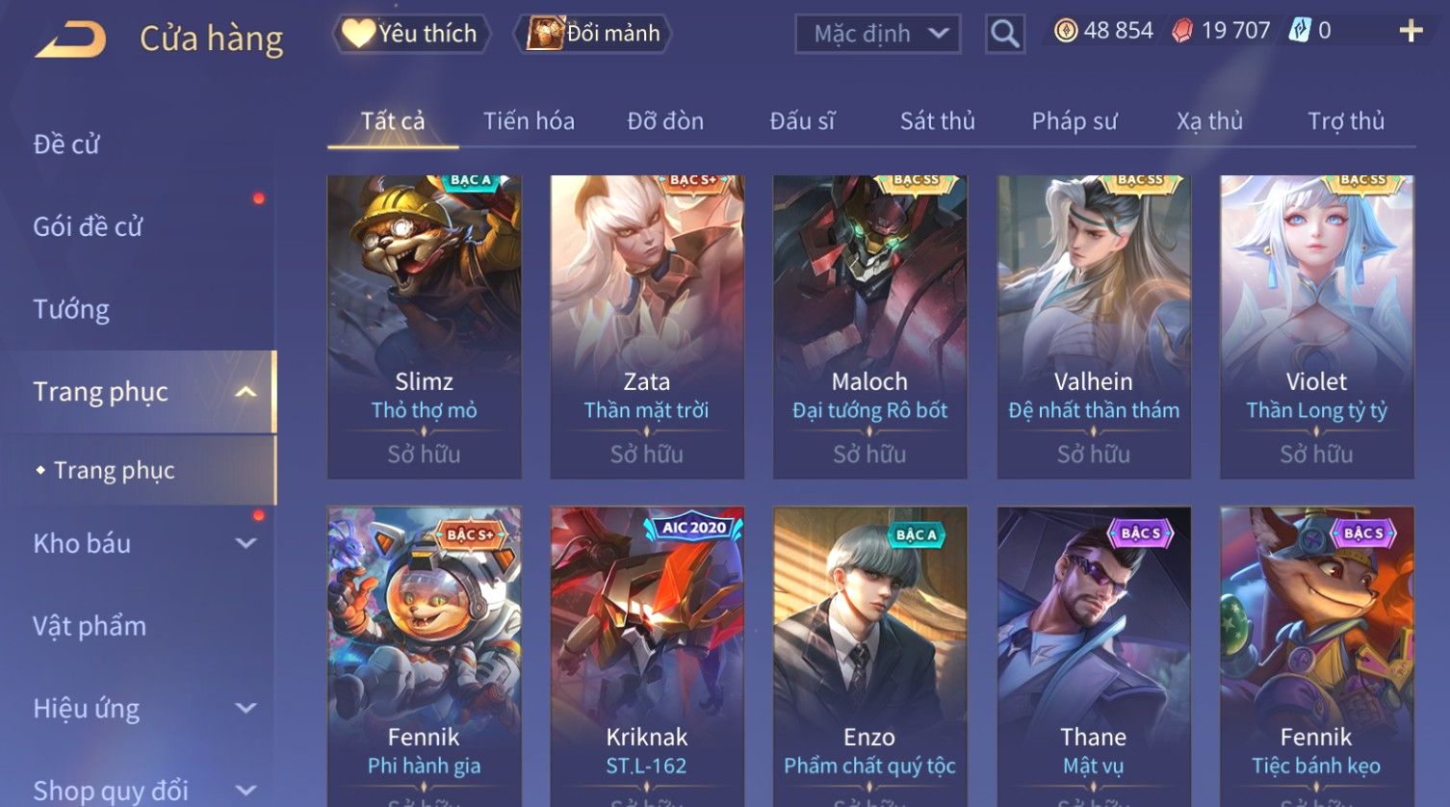Open Đổi mảnh fragment exchange

[x=594, y=34]
